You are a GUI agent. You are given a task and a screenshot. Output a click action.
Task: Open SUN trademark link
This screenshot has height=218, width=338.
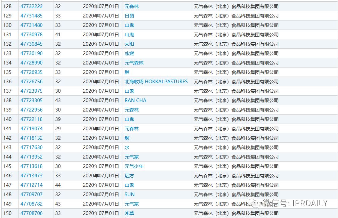(130, 194)
